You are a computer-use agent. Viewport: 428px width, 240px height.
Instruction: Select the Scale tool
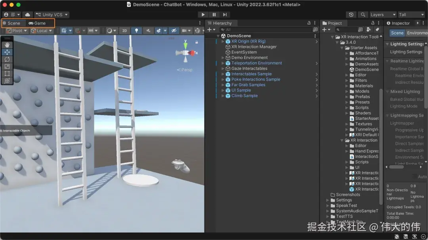[x=7, y=66]
